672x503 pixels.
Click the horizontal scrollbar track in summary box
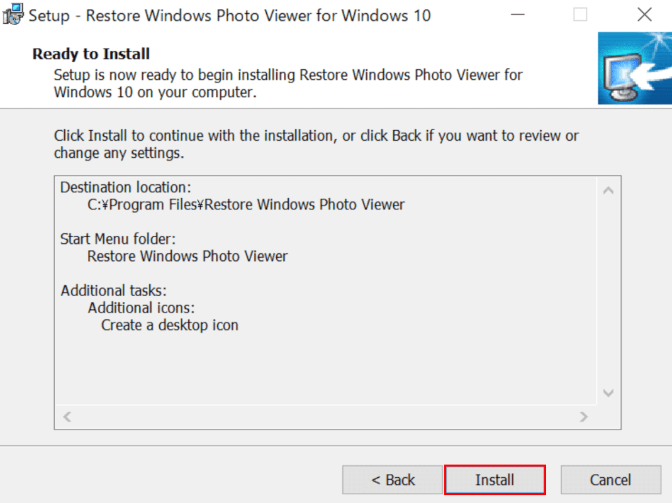point(325,416)
